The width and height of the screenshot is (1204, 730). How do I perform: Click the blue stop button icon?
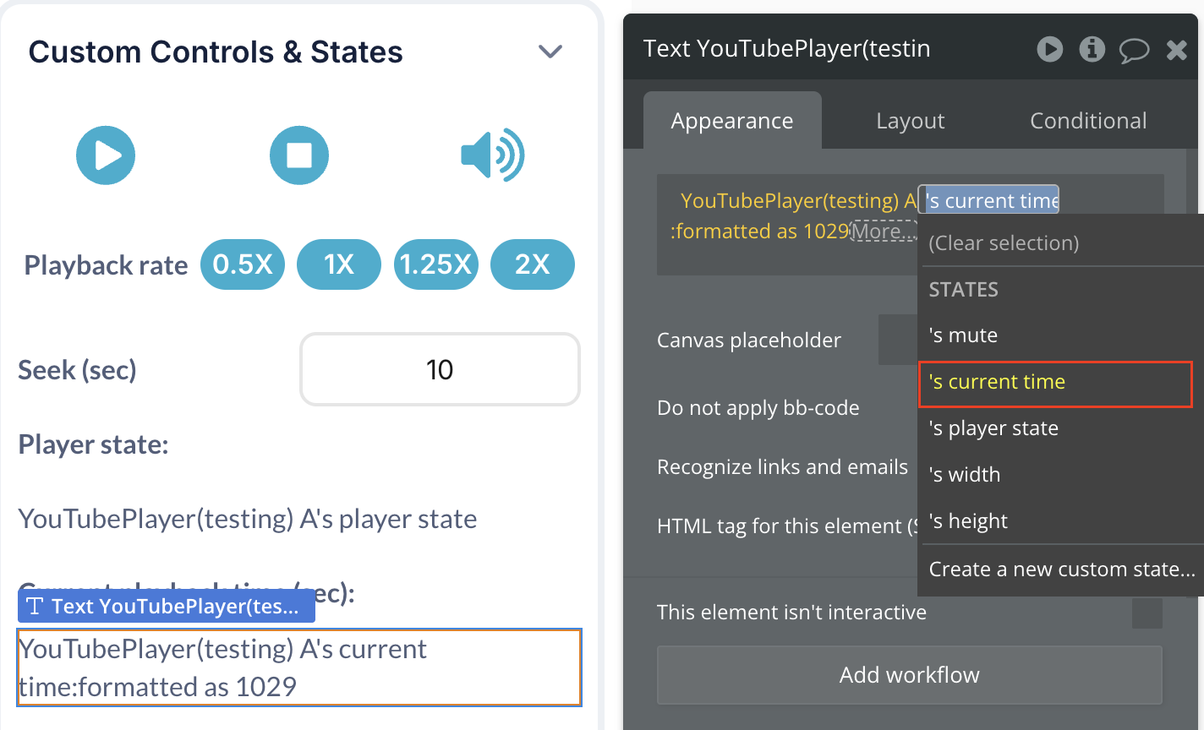298,155
